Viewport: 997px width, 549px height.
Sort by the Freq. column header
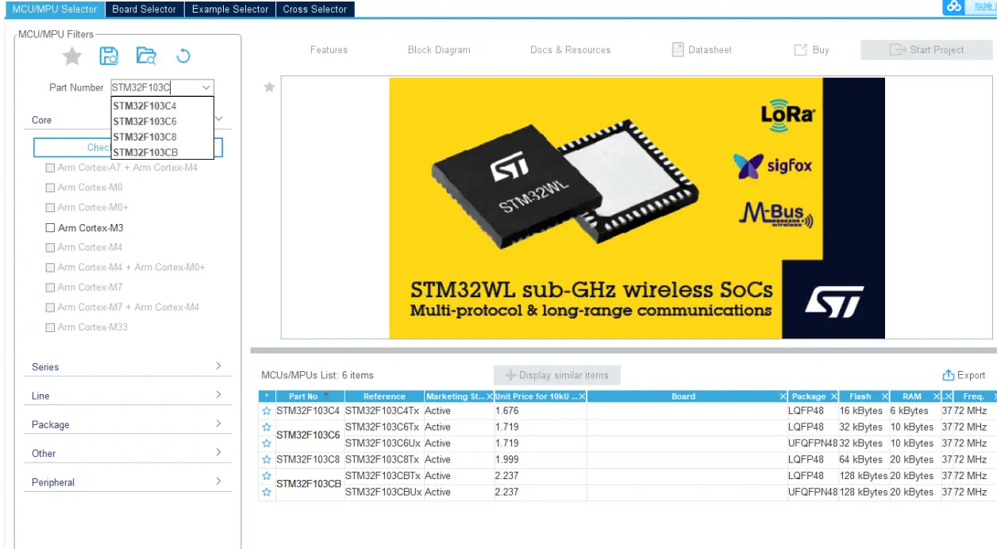pos(974,396)
